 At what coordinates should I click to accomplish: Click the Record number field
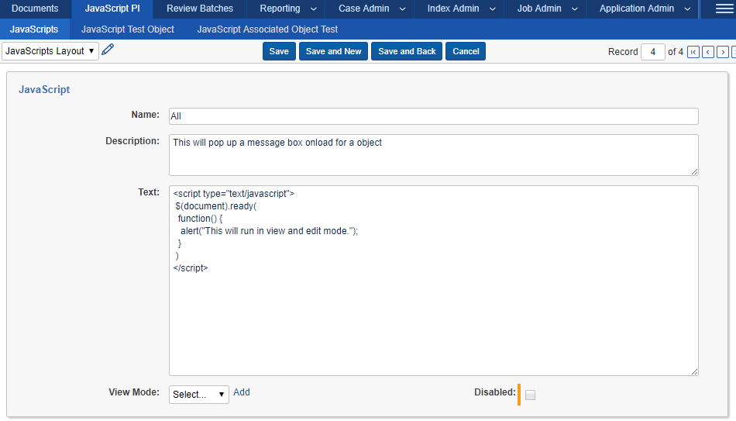coord(652,52)
